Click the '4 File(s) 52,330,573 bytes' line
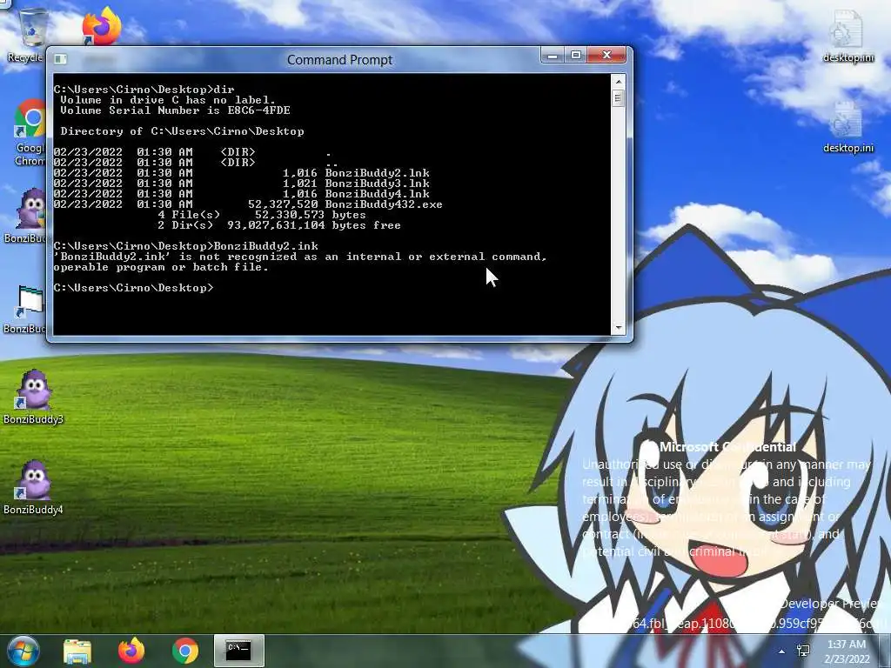 point(261,215)
